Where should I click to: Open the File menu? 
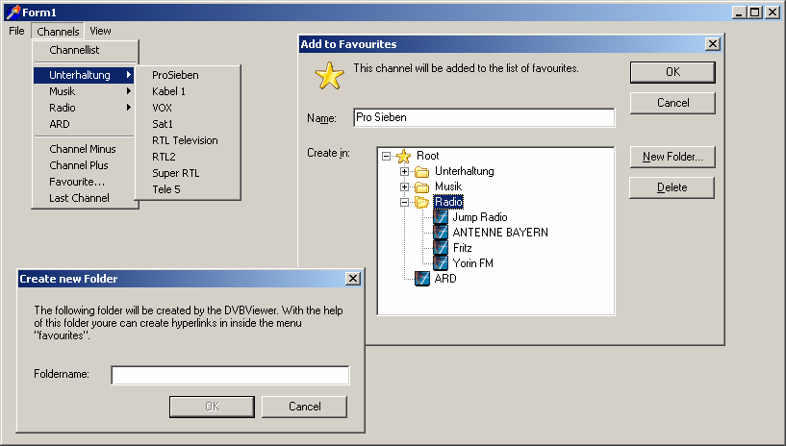pyautogui.click(x=16, y=31)
